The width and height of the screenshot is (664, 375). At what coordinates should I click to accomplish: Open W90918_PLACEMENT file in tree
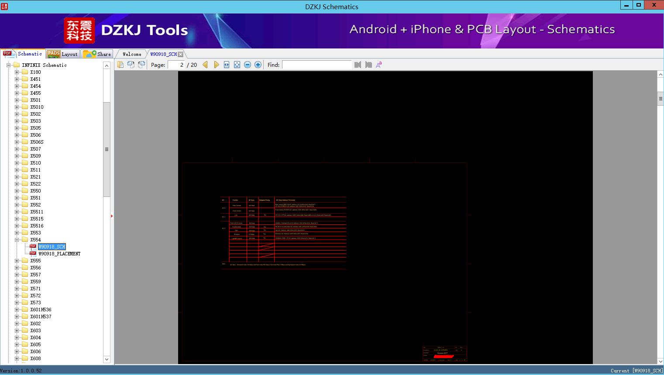click(59, 254)
